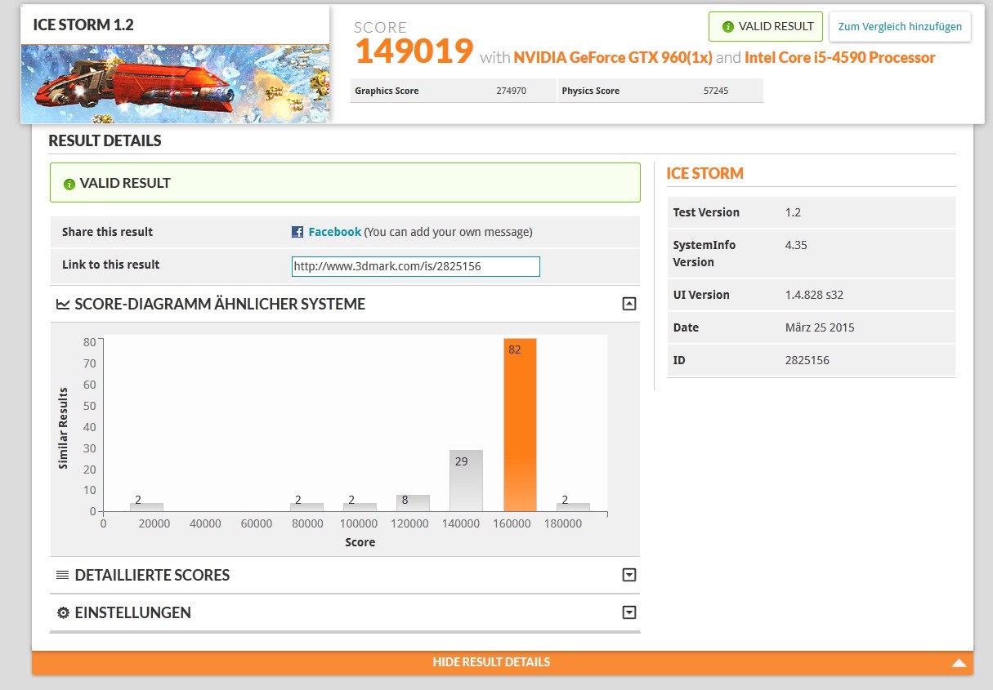Click the (You can add your own message) text
The image size is (993, 690).
coord(448,232)
